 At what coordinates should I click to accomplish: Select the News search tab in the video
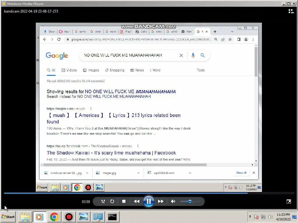click(x=137, y=70)
